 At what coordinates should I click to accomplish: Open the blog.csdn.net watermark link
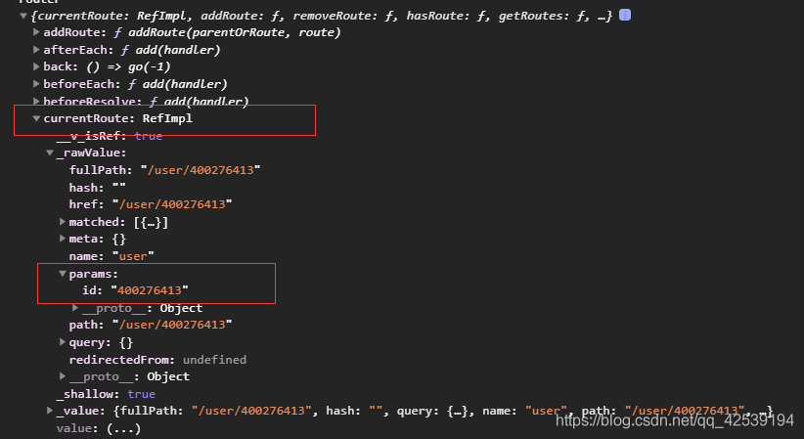[675, 420]
